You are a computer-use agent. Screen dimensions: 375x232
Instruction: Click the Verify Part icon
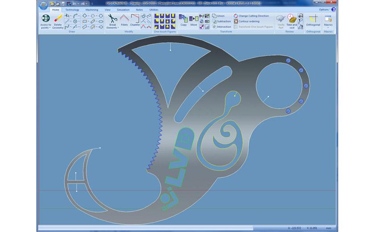click(281, 19)
